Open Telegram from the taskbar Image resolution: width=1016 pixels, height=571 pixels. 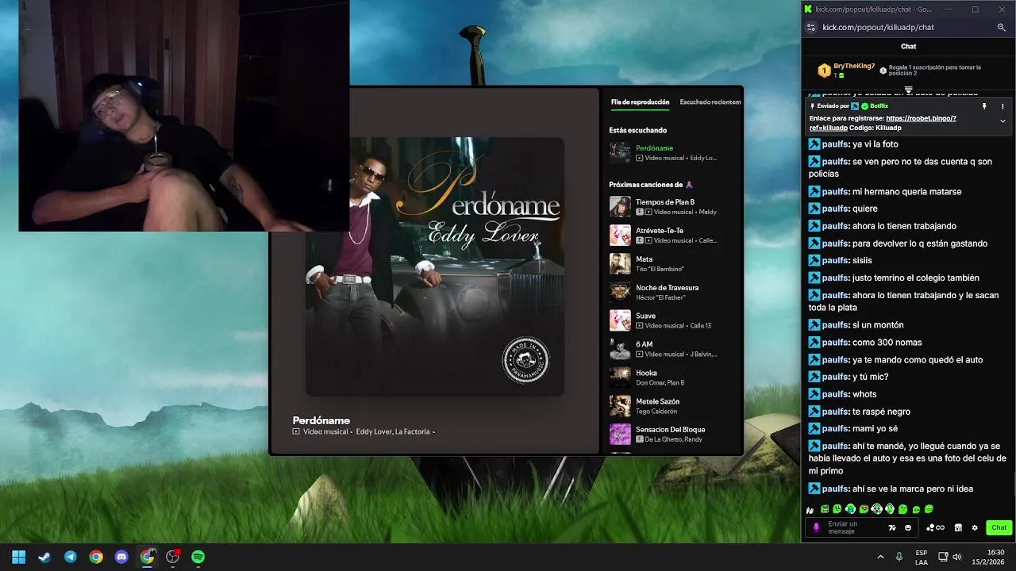point(71,557)
